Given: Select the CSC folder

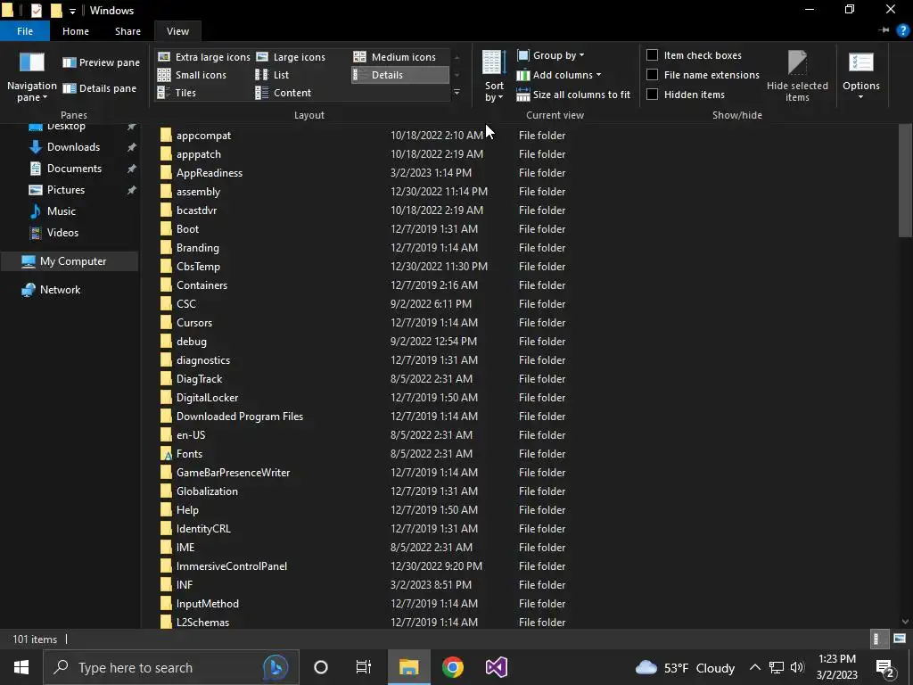Looking at the screenshot, I should click(x=185, y=304).
